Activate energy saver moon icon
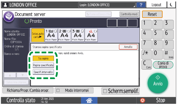177x105 pixels. point(171,5)
